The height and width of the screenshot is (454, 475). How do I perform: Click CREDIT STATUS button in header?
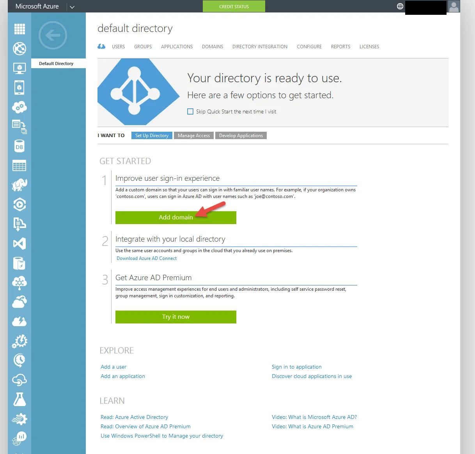[x=234, y=6]
